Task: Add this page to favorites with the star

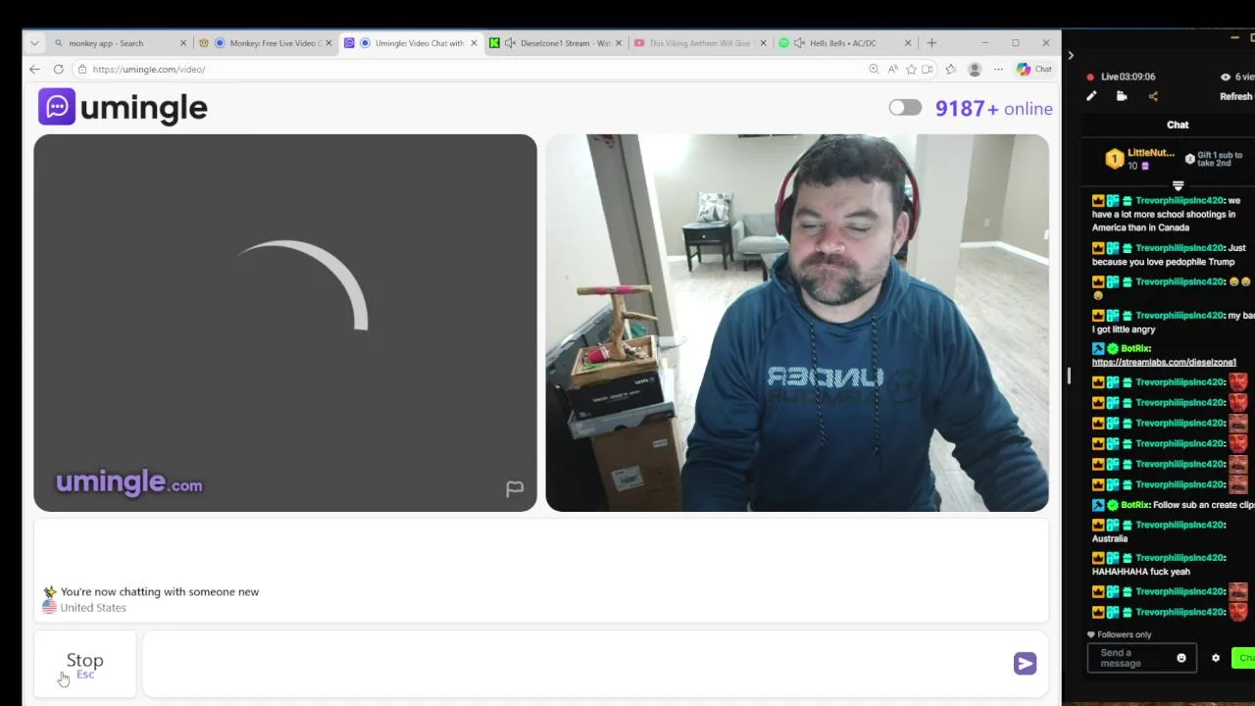Action: 911,70
